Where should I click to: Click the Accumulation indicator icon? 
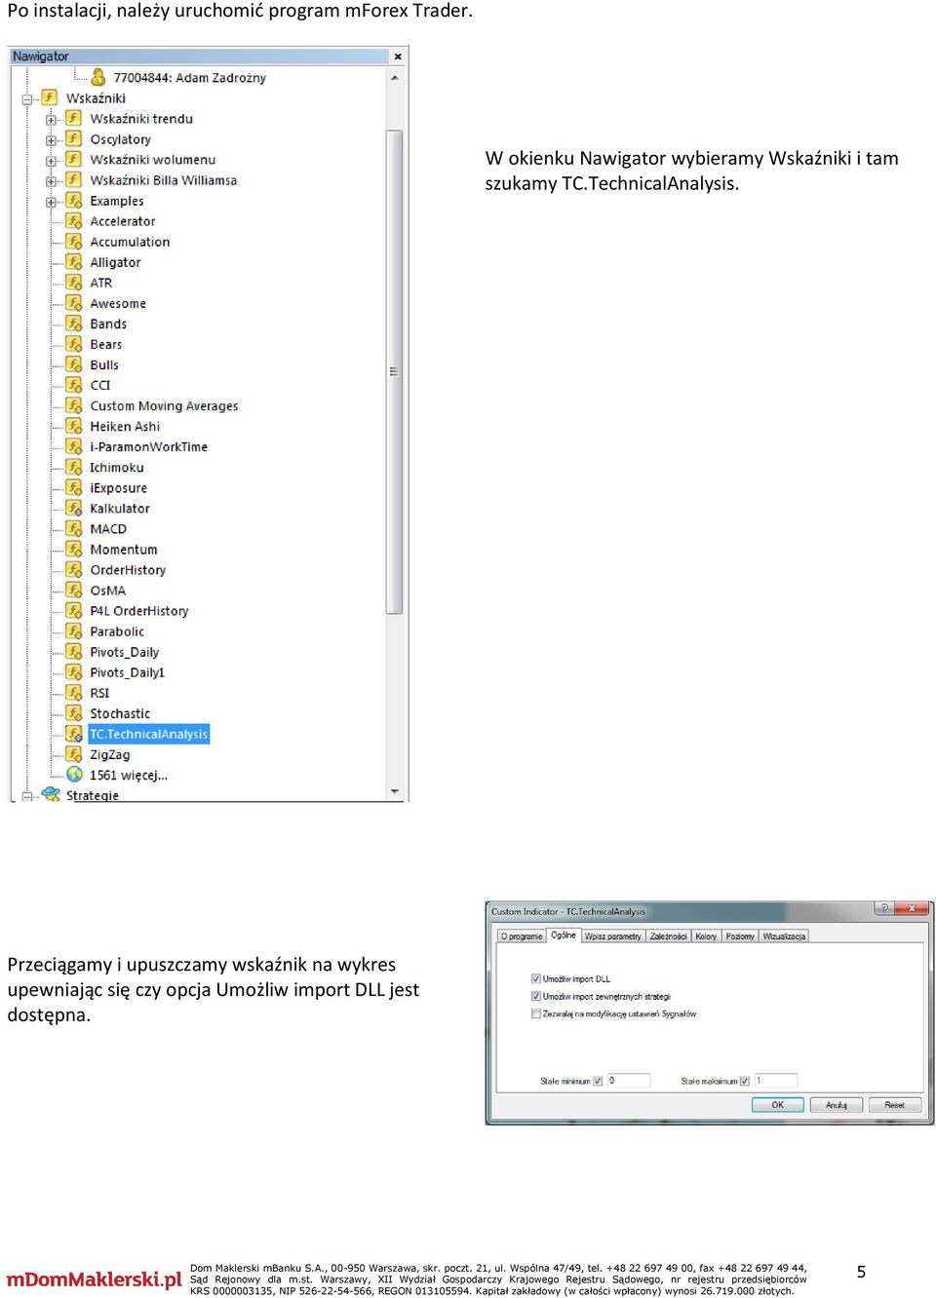74,242
